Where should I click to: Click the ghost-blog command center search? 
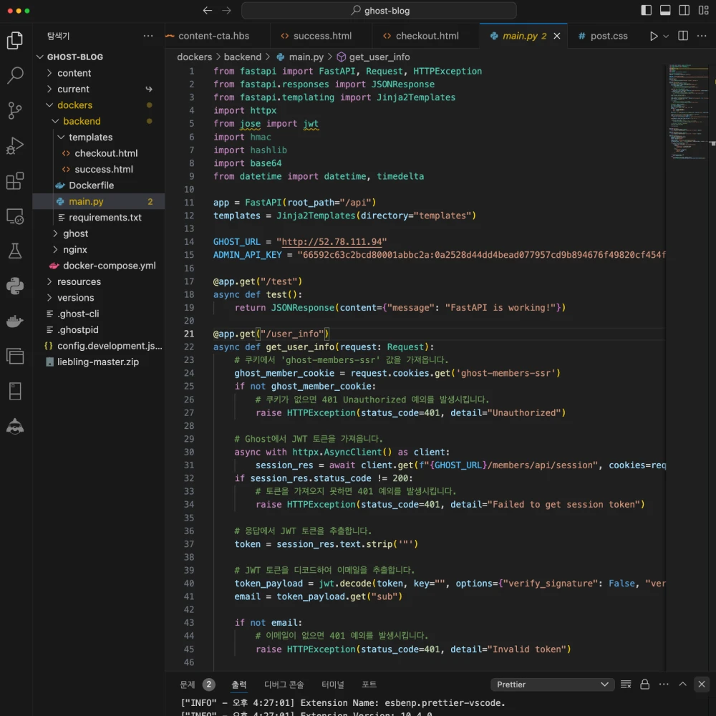click(x=379, y=11)
